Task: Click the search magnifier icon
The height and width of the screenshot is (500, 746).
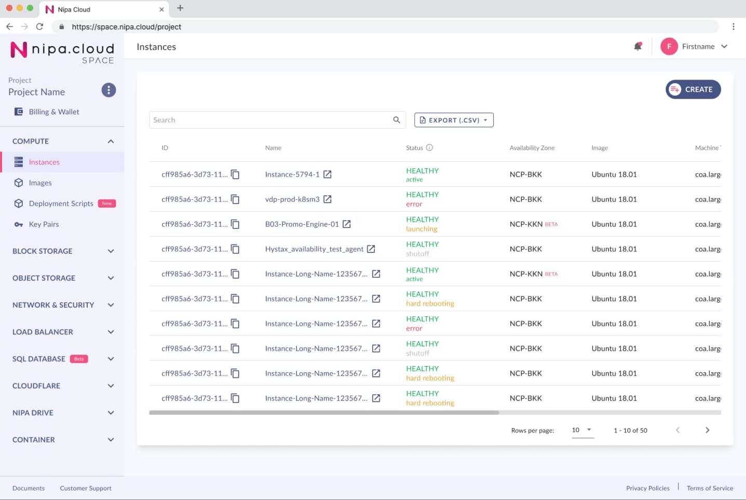Action: (397, 120)
